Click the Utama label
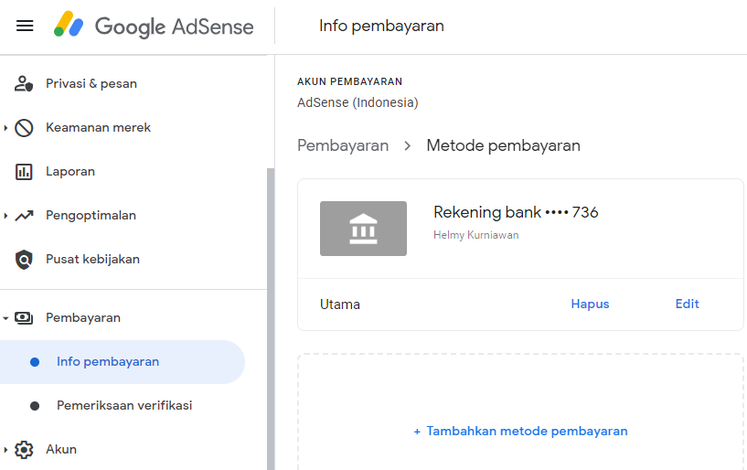Viewport: 747px width, 470px height. (340, 304)
